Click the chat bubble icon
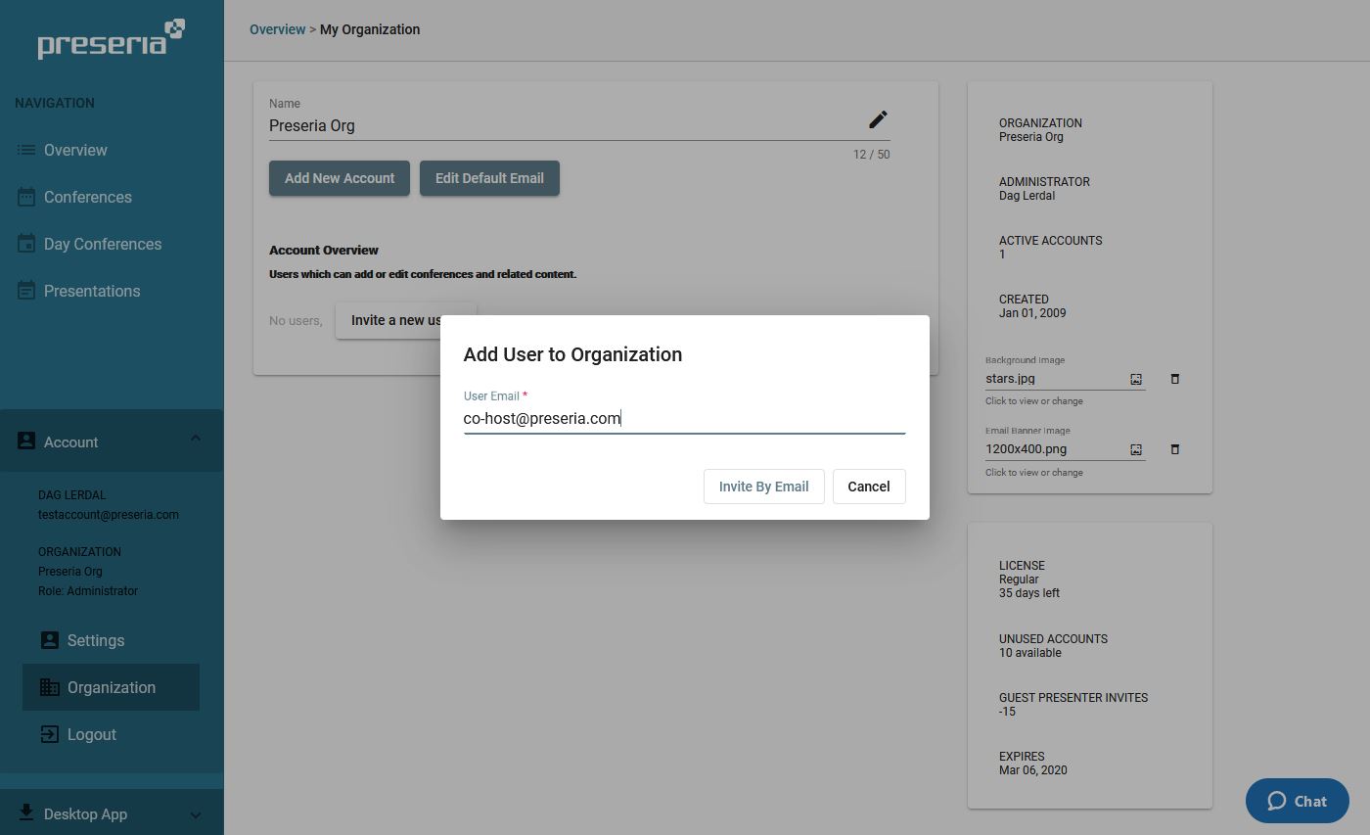The height and width of the screenshot is (835, 1370). click(x=1276, y=801)
